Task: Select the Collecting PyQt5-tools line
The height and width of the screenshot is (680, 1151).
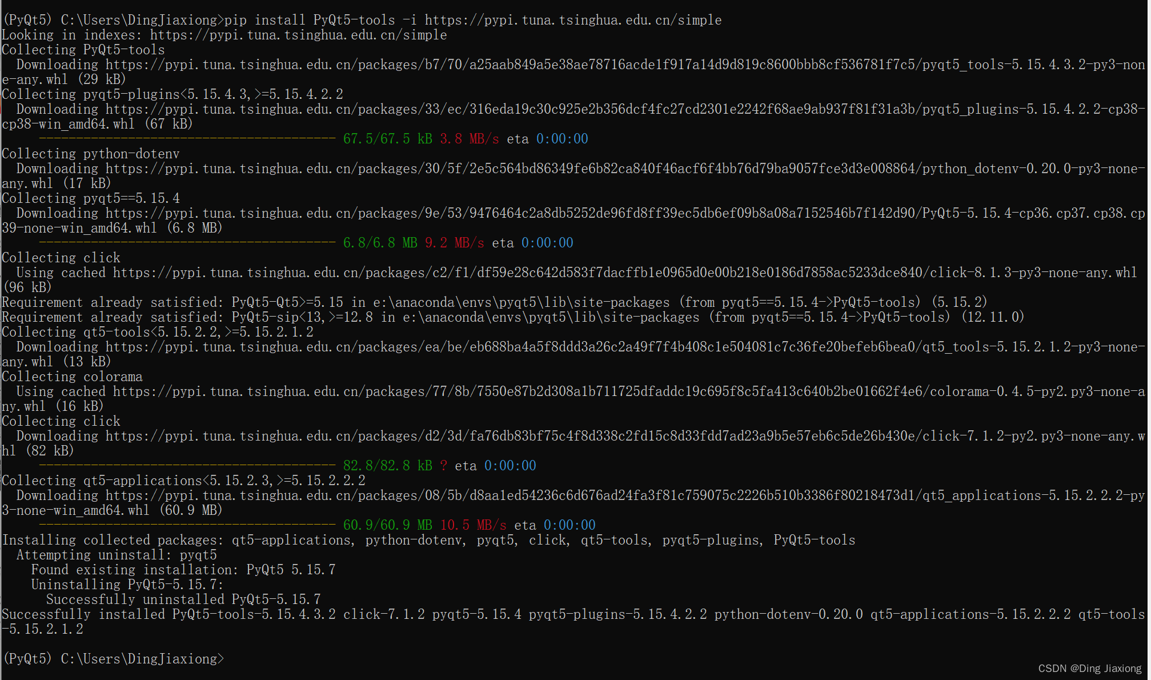Action: [83, 49]
